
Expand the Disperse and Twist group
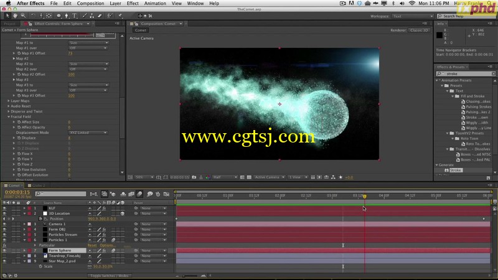(x=9, y=111)
